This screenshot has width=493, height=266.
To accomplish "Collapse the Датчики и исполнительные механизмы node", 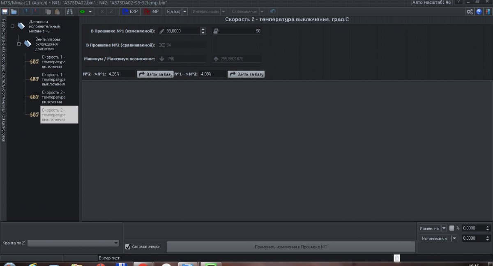I will click(x=12, y=26).
